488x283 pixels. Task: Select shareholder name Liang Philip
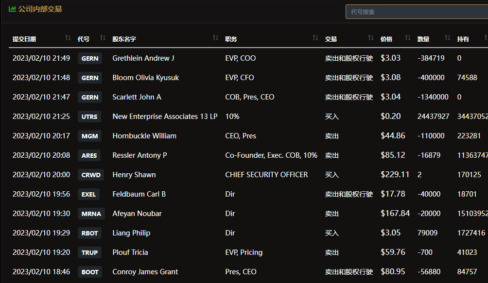point(131,233)
